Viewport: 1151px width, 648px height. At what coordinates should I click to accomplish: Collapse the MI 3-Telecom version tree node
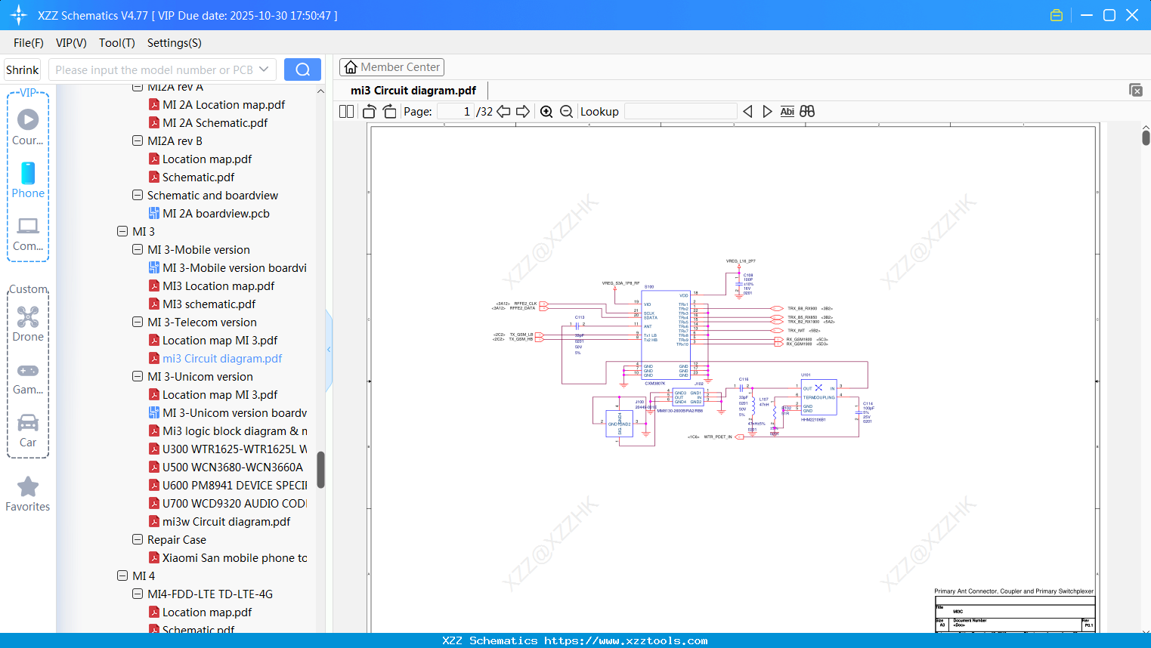point(138,322)
